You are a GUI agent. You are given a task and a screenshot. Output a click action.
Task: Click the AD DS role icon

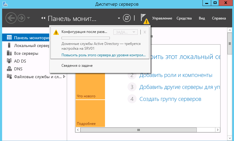pos(9,61)
